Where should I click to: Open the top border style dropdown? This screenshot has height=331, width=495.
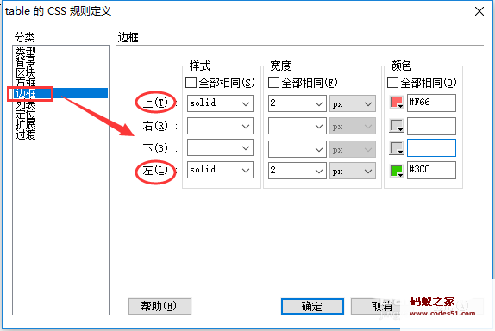[x=220, y=103]
